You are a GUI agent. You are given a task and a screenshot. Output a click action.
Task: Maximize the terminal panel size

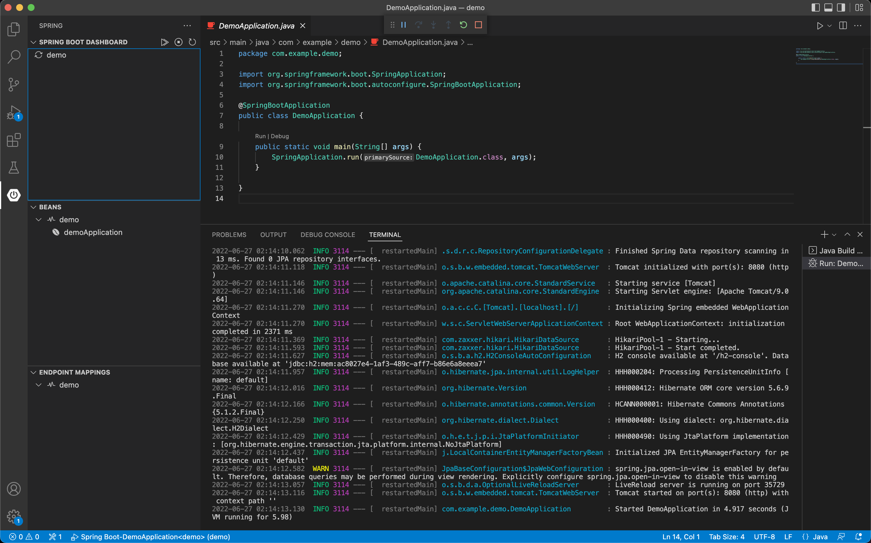(x=847, y=235)
